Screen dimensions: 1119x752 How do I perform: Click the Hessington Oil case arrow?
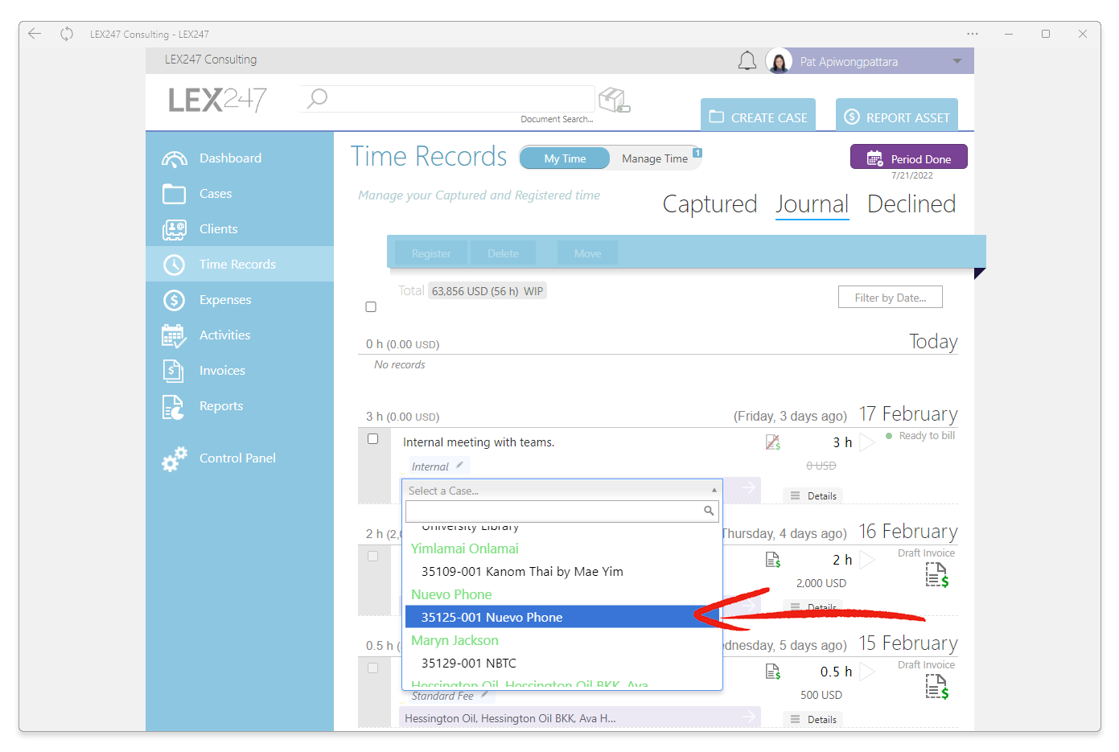tap(749, 716)
